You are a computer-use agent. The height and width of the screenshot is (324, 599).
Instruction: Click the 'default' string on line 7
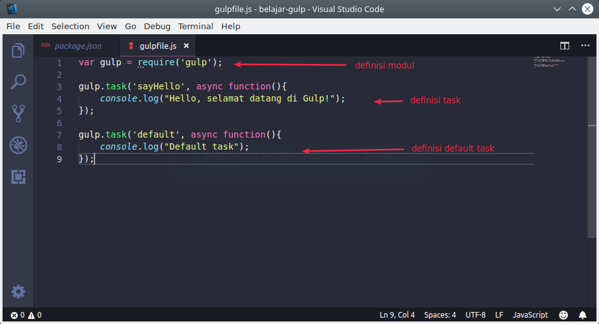156,134
